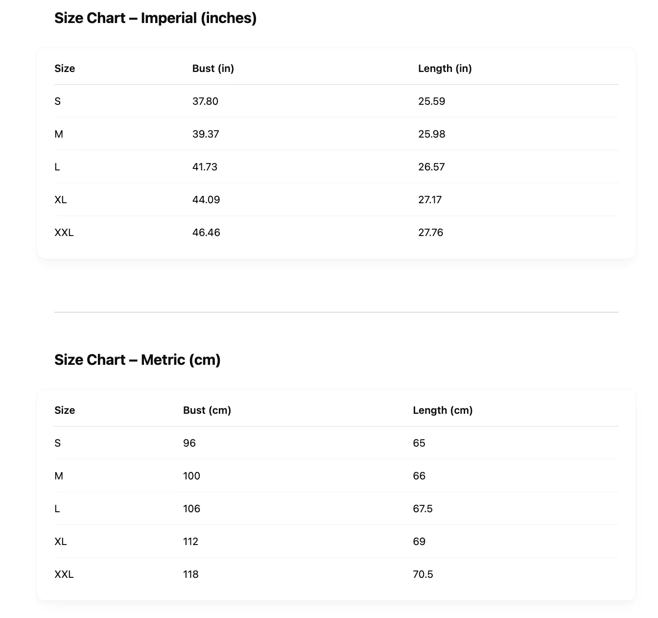
Task: Select the 27.76 length value
Action: pyautogui.click(x=430, y=233)
